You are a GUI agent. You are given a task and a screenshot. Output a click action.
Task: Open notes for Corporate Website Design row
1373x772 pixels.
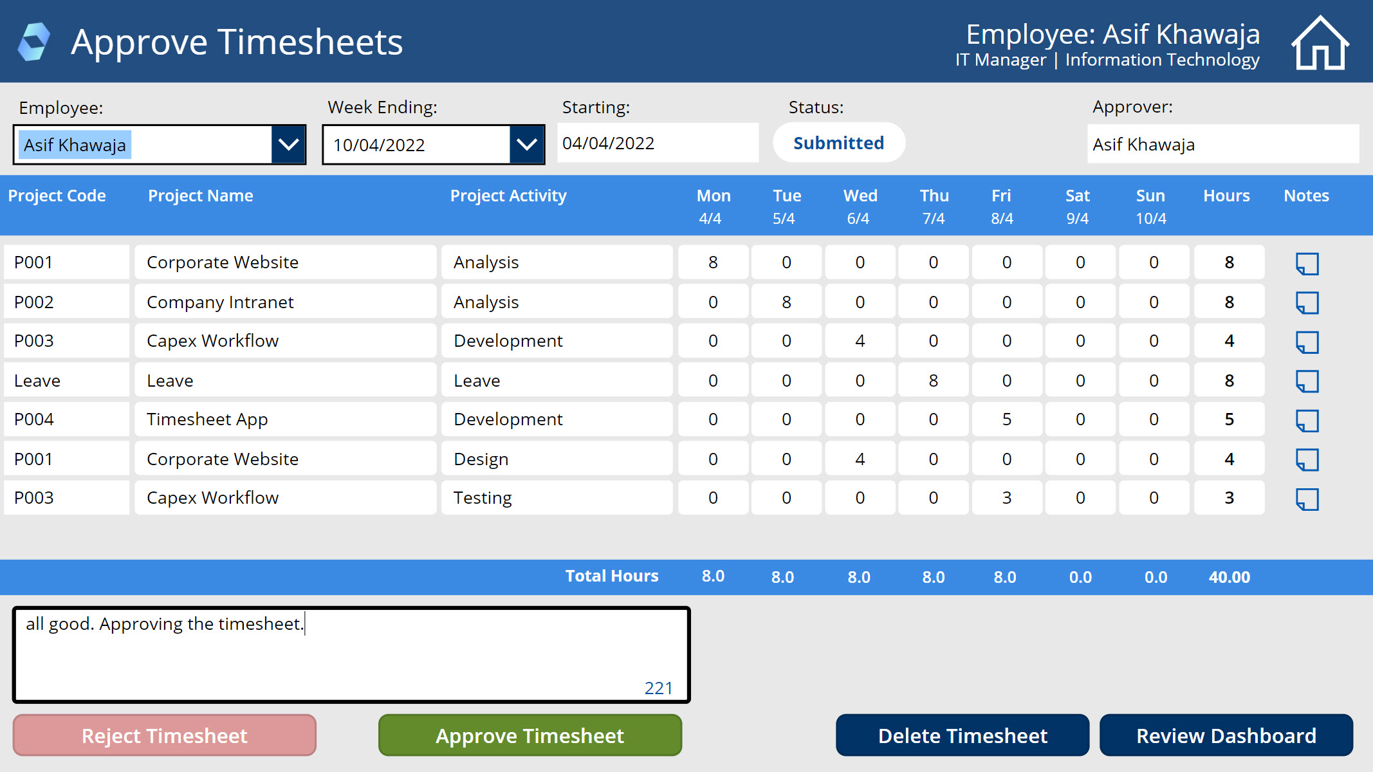click(x=1307, y=459)
